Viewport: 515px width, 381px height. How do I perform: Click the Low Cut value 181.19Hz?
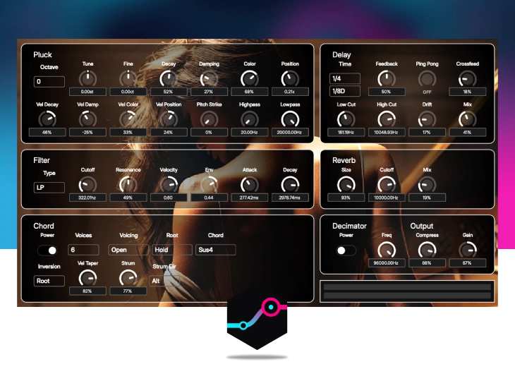click(x=346, y=133)
